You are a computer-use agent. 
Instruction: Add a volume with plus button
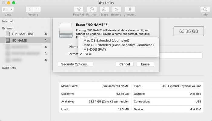[30, 9]
